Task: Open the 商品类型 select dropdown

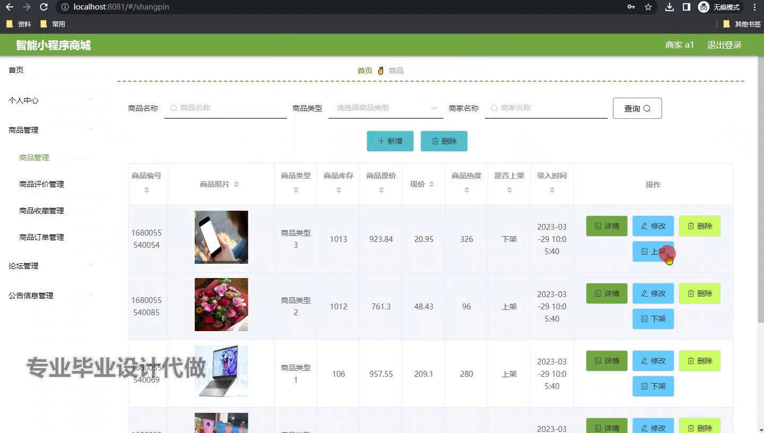Action: point(386,108)
